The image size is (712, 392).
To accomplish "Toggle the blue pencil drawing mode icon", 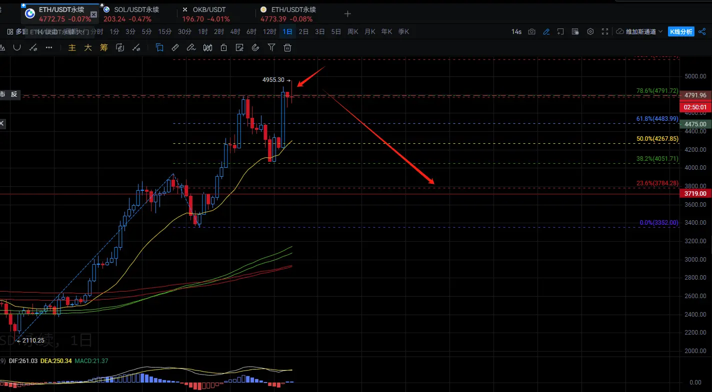I will click(546, 31).
